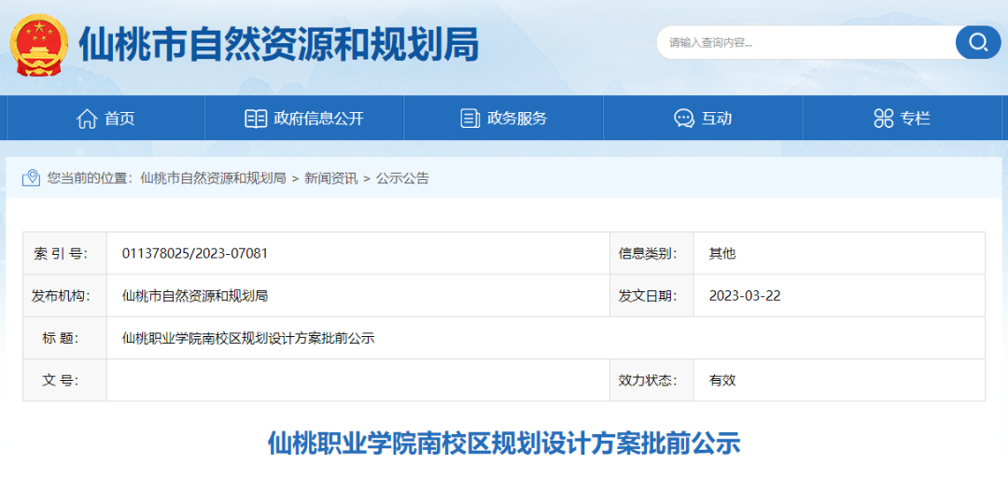The height and width of the screenshot is (478, 1008).
Task: Click publisher value 仙桃市自然资源和规划局 in table
Action: (x=195, y=296)
